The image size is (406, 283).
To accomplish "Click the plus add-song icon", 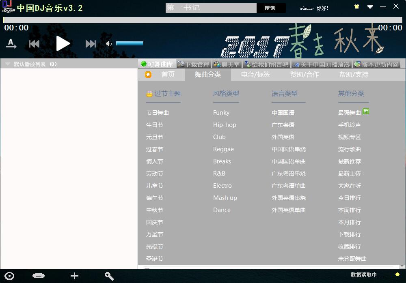I will [74, 276].
